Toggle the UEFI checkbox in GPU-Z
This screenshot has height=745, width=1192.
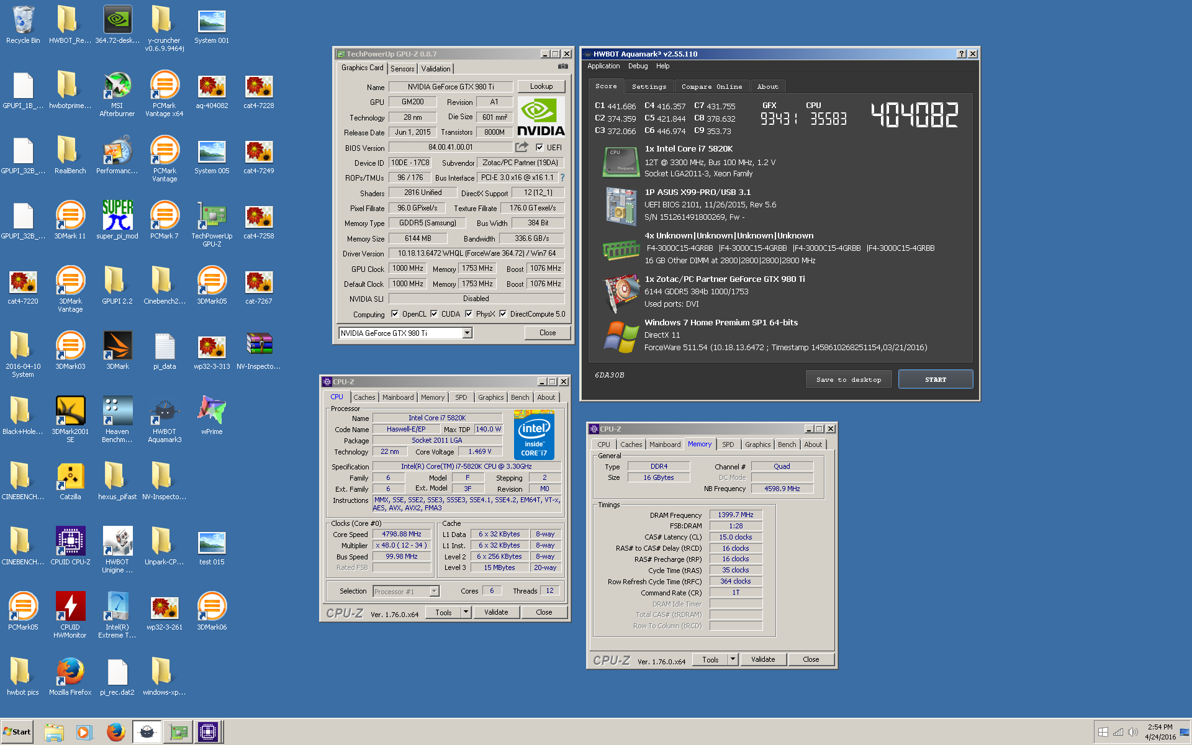540,148
